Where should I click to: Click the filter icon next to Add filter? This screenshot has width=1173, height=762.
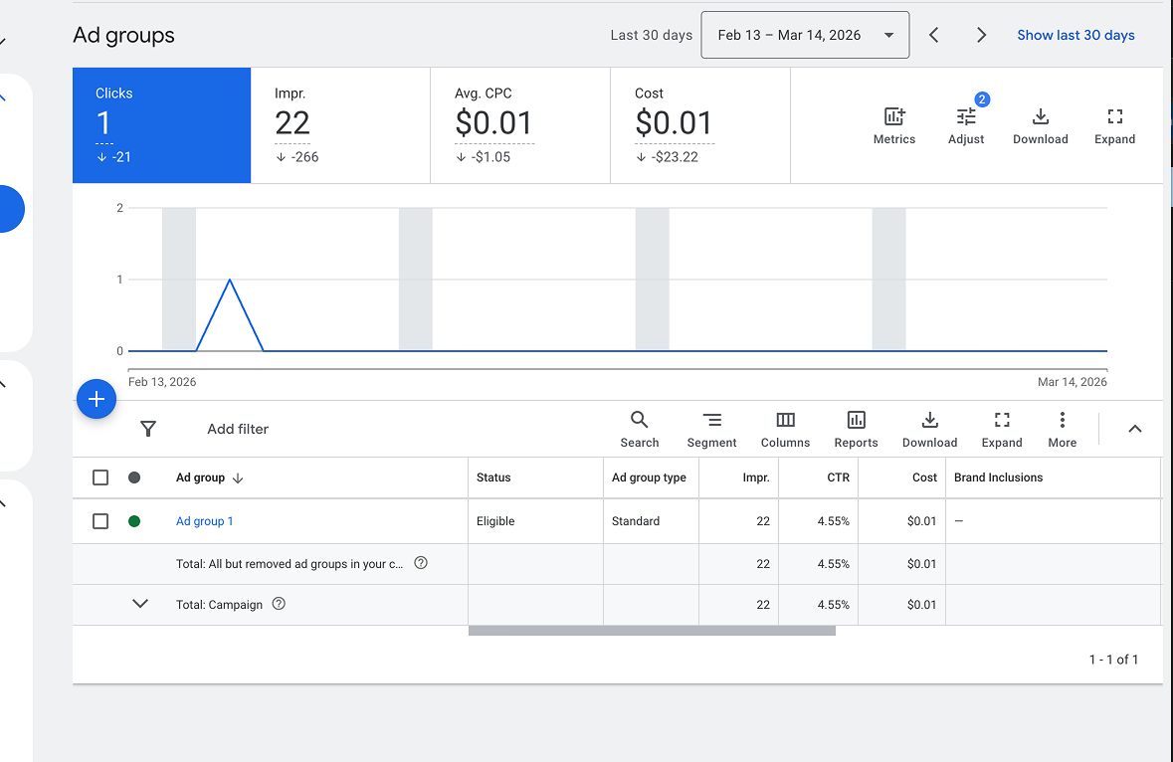pyautogui.click(x=147, y=429)
